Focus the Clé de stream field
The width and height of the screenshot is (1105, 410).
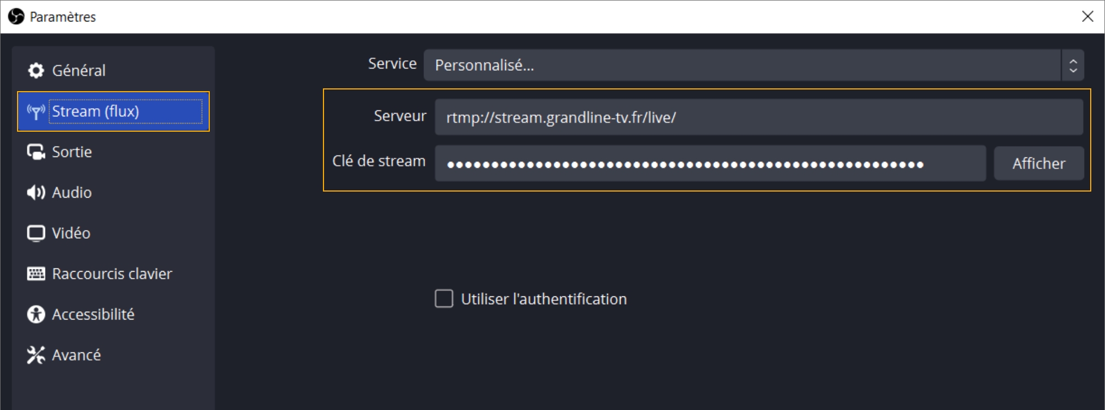point(710,164)
